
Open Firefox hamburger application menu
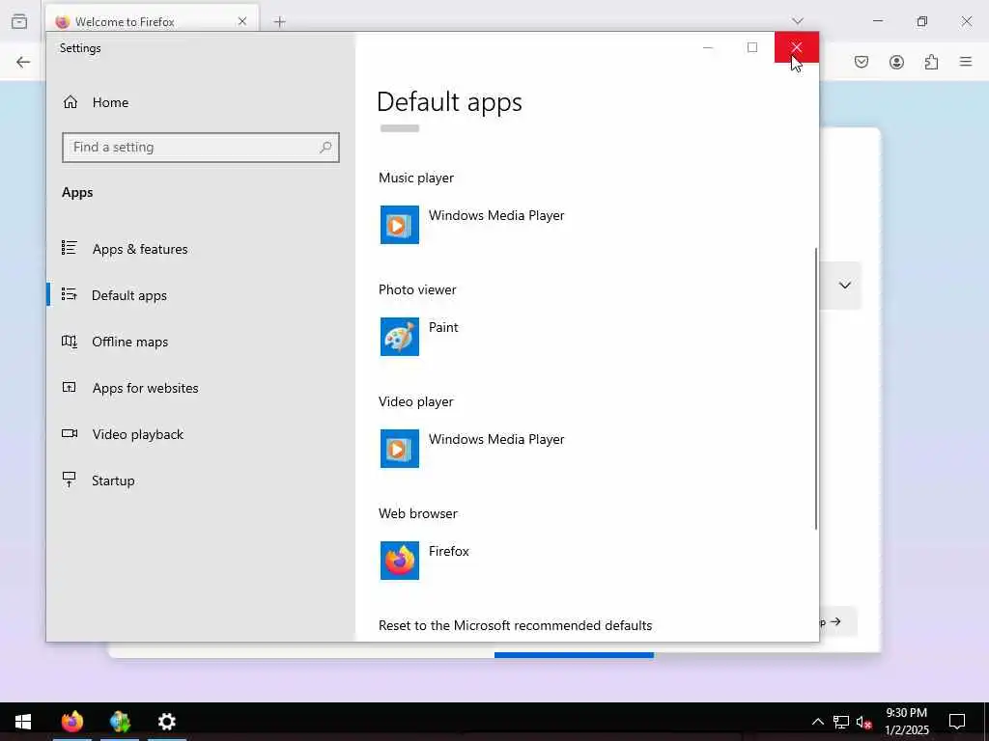click(x=966, y=62)
